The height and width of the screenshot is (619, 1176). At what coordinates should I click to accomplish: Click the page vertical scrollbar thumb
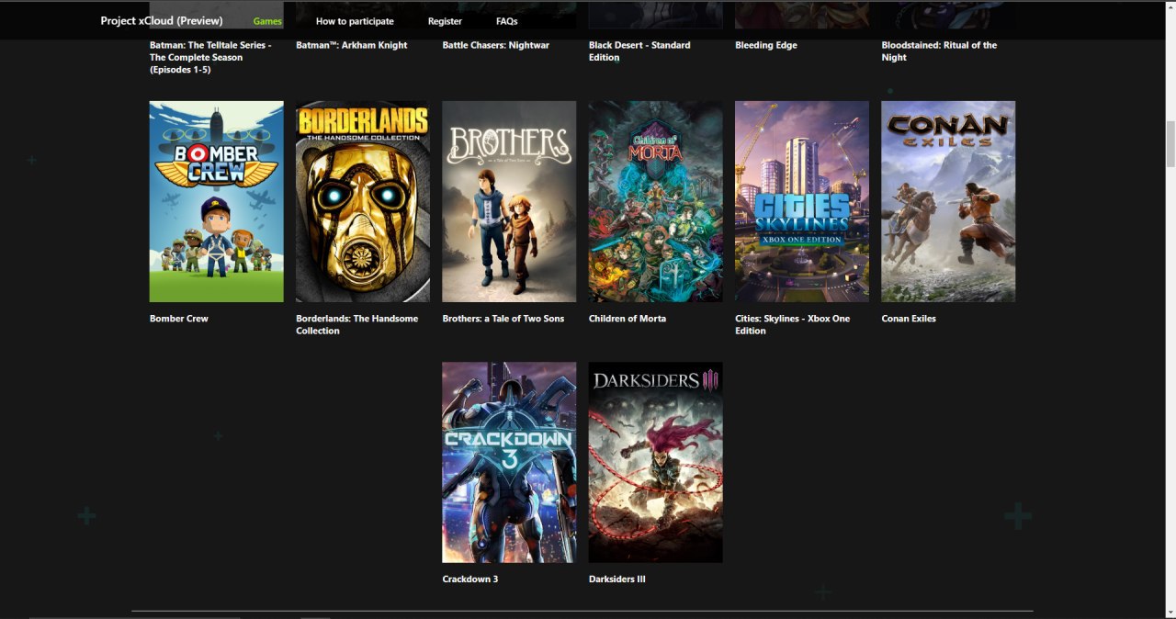pos(1170,143)
